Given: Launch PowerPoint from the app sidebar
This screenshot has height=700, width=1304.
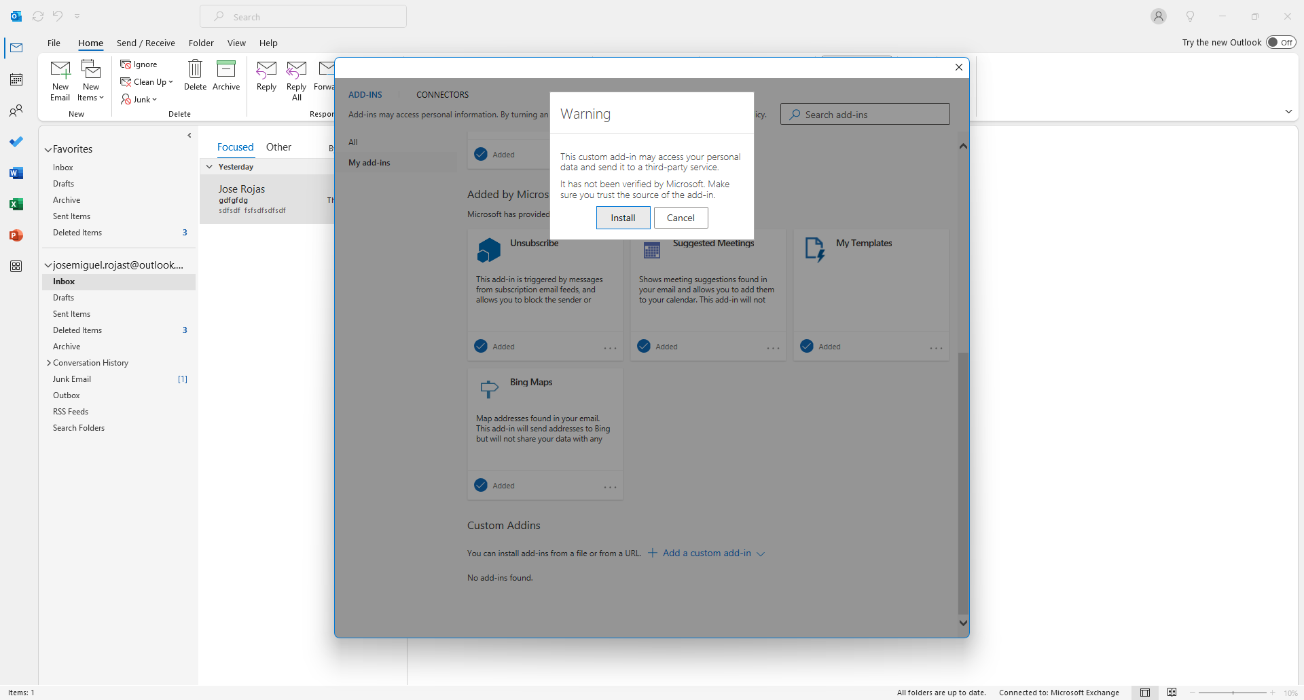Looking at the screenshot, I should click(x=16, y=235).
